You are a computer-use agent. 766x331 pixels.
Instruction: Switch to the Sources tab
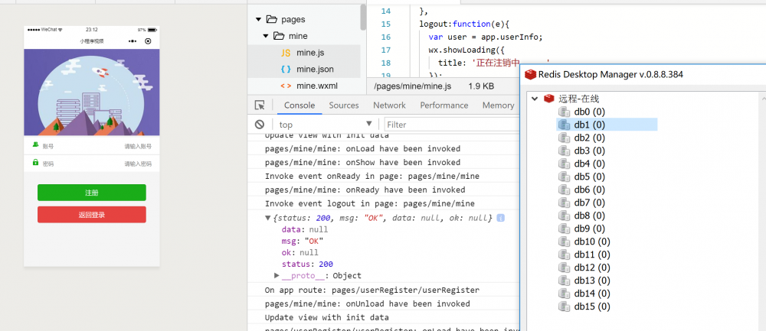tap(344, 105)
